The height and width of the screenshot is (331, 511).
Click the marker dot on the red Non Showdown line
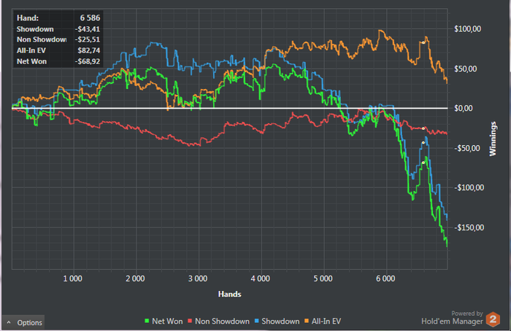[x=423, y=128]
